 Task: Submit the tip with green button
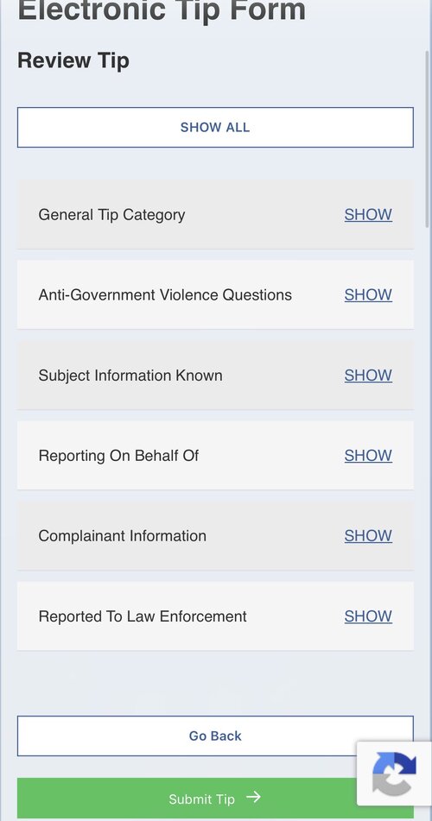pos(215,799)
